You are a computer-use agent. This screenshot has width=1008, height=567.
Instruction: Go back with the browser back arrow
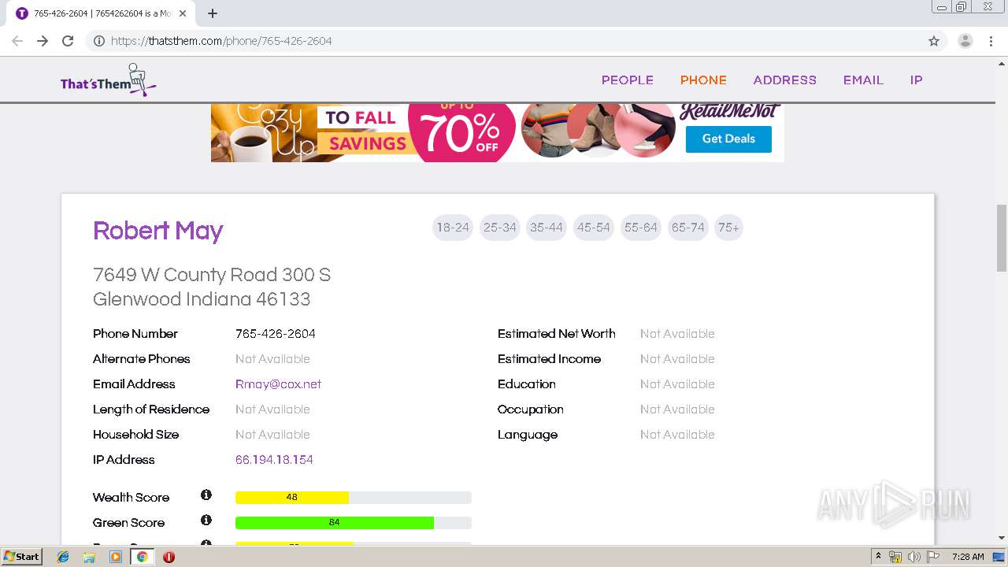click(17, 41)
